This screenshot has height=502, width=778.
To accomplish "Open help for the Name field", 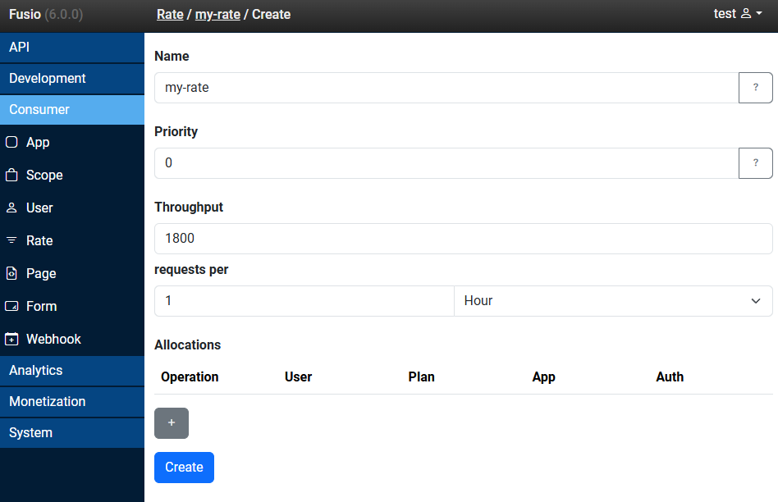I will pyautogui.click(x=755, y=88).
